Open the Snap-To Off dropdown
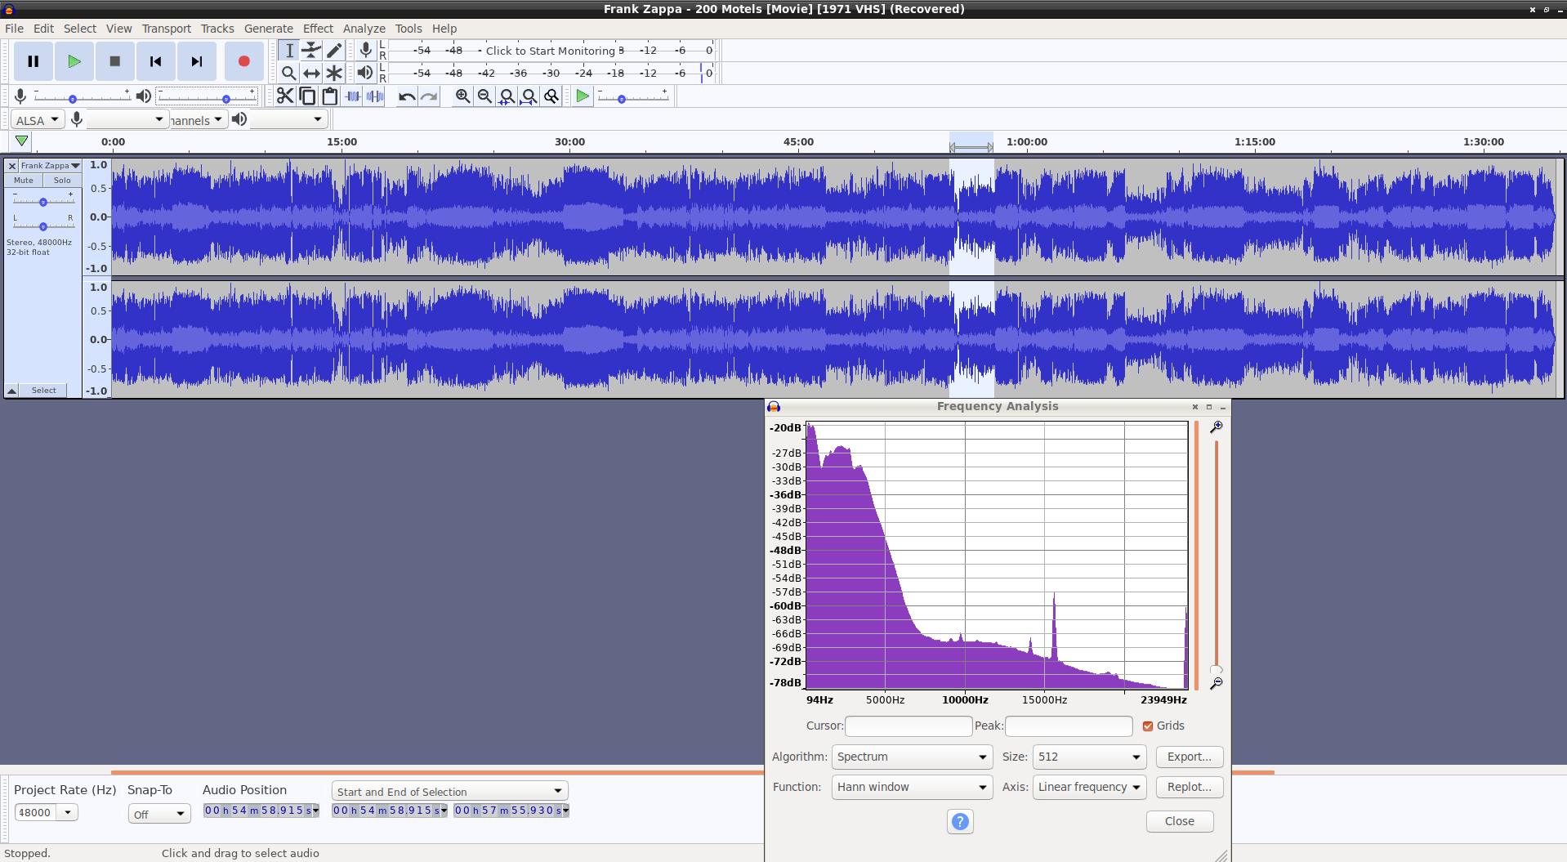This screenshot has width=1567, height=862. click(159, 815)
